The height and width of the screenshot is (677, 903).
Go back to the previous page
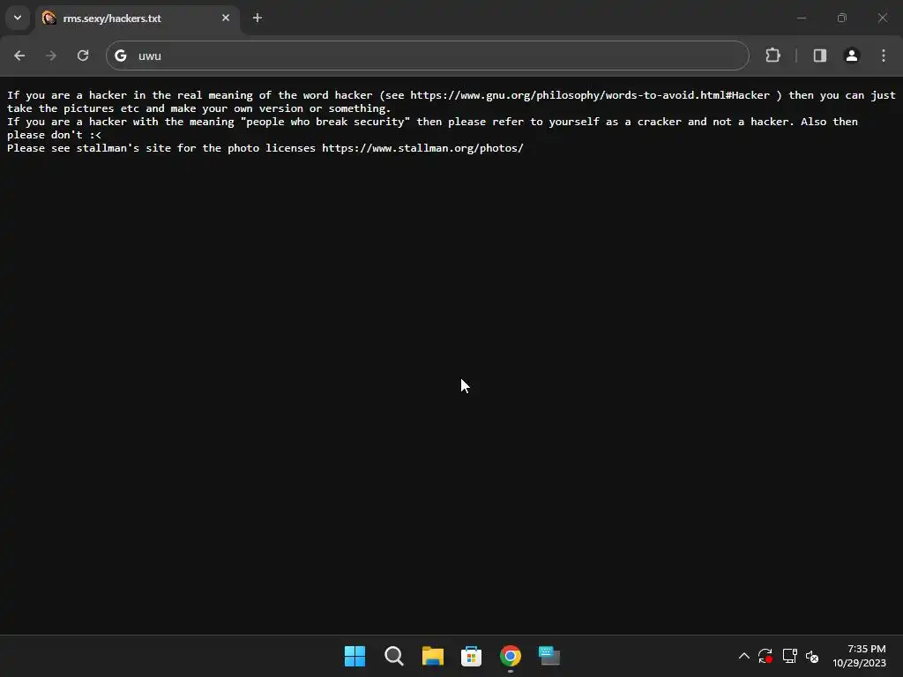click(x=19, y=56)
